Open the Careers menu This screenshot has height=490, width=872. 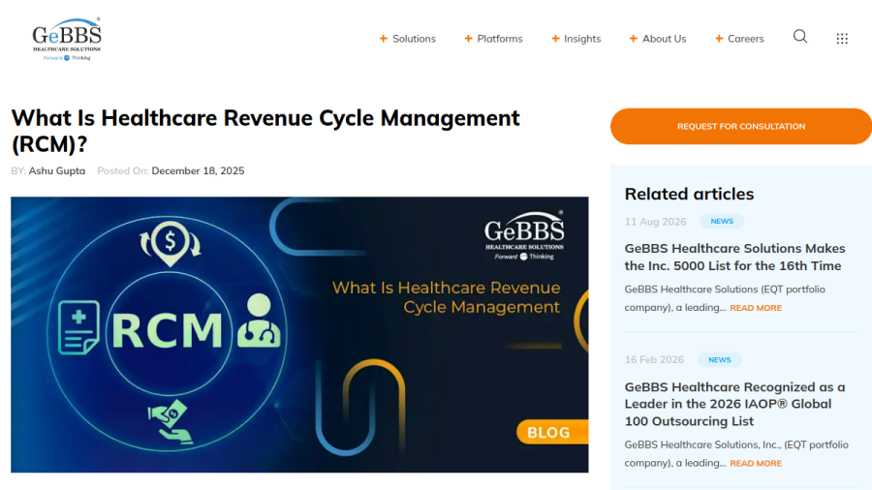coord(745,39)
